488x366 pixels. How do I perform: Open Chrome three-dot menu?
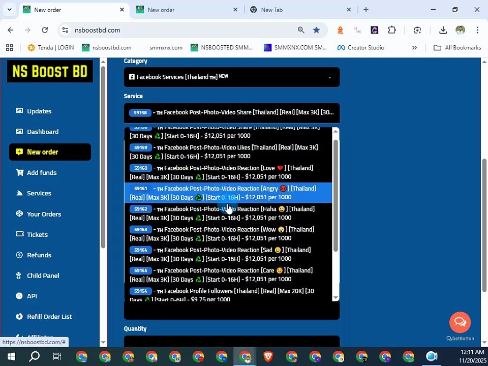477,30
